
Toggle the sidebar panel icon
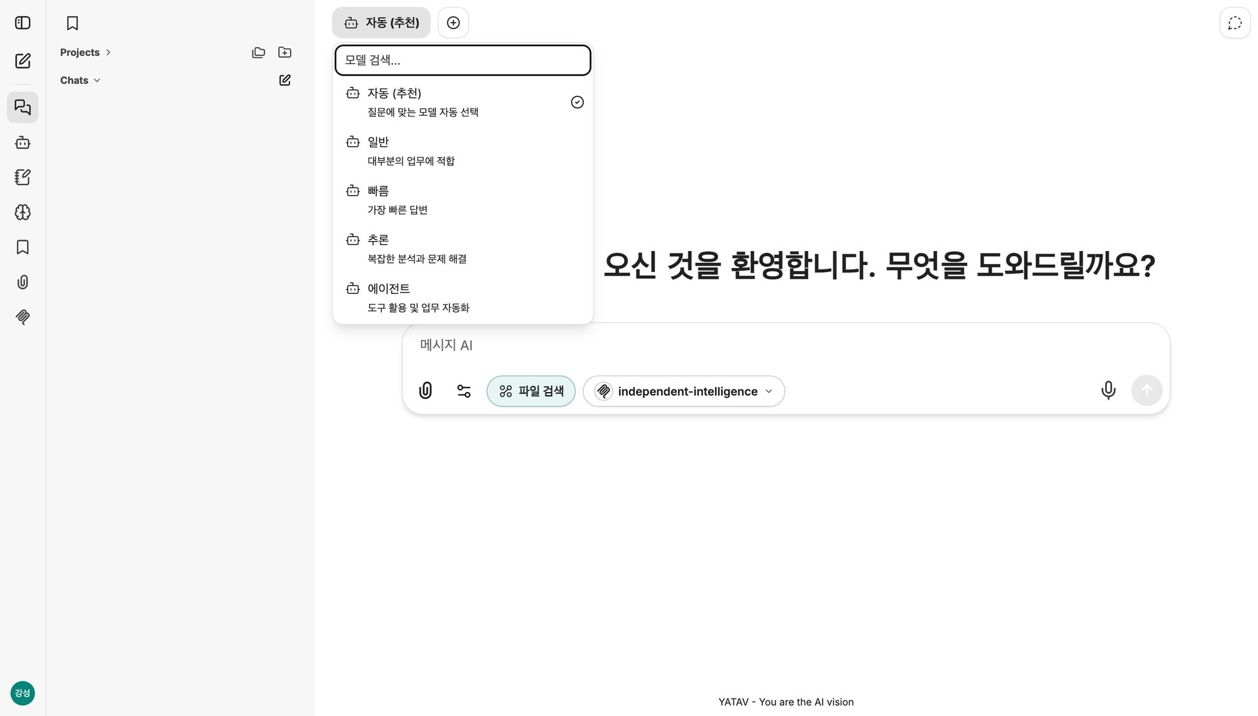tap(23, 23)
